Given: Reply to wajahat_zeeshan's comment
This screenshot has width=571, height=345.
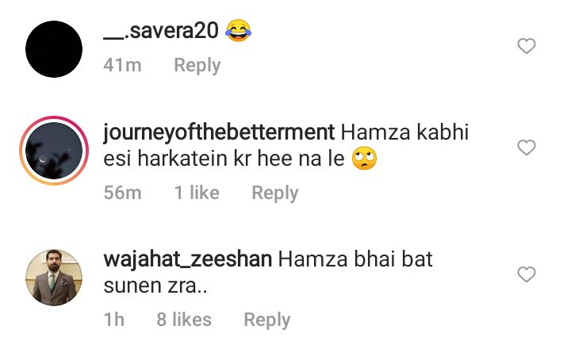Looking at the screenshot, I should tap(267, 320).
